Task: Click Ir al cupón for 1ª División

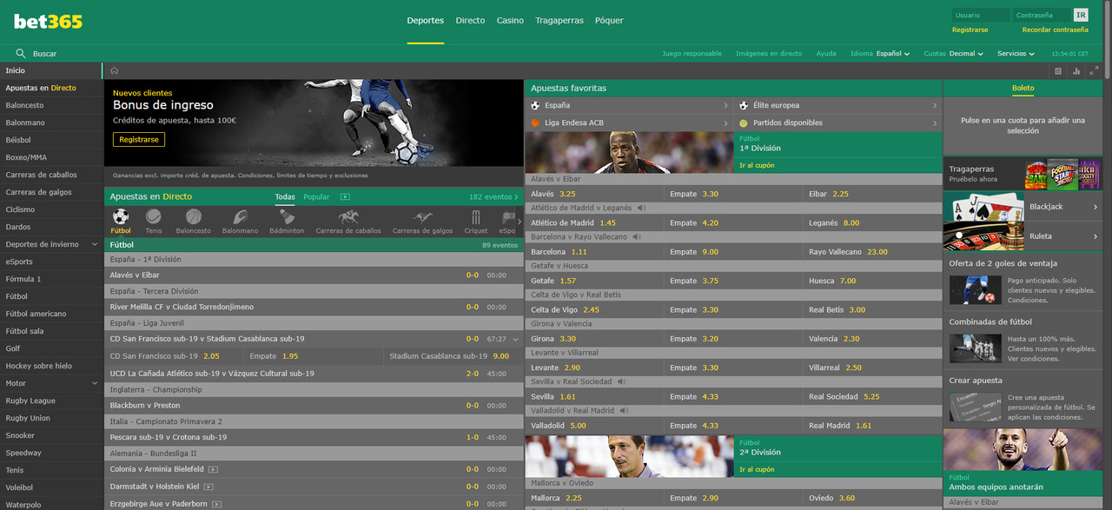Action: [x=757, y=165]
